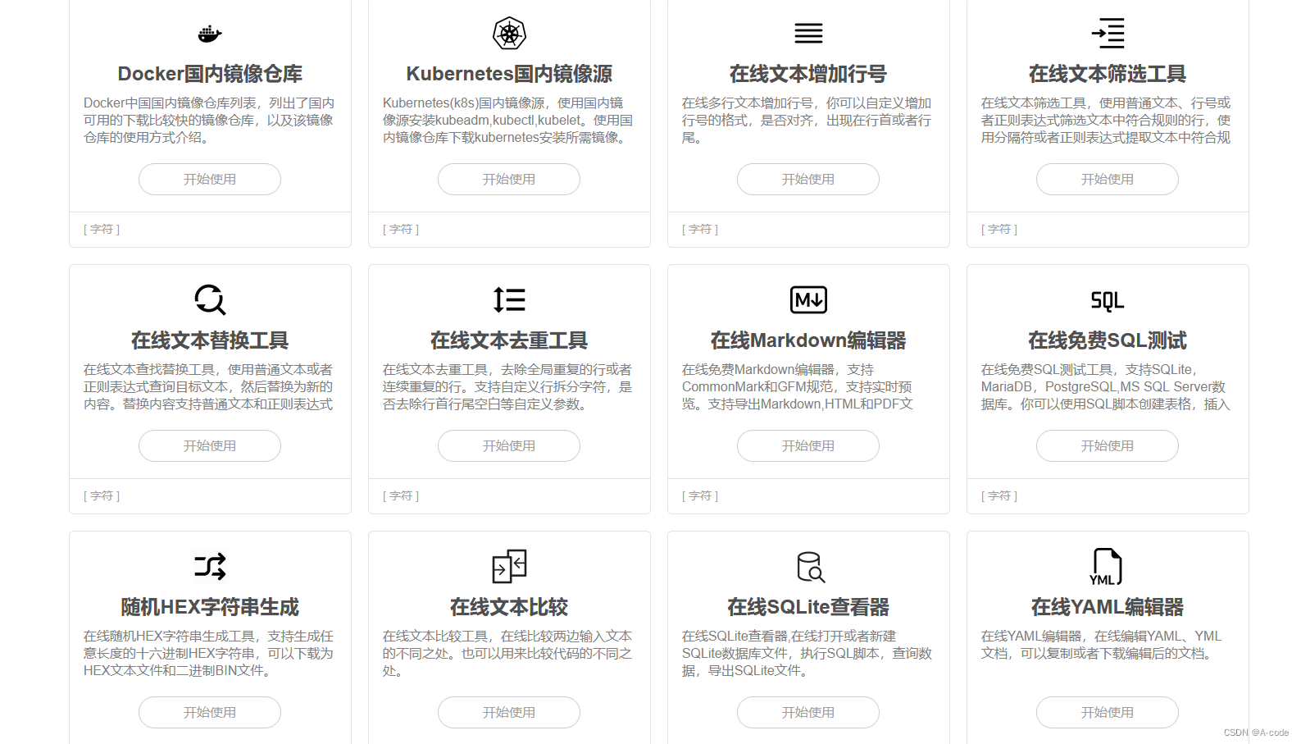Click the text deduplicate list icon

point(509,300)
